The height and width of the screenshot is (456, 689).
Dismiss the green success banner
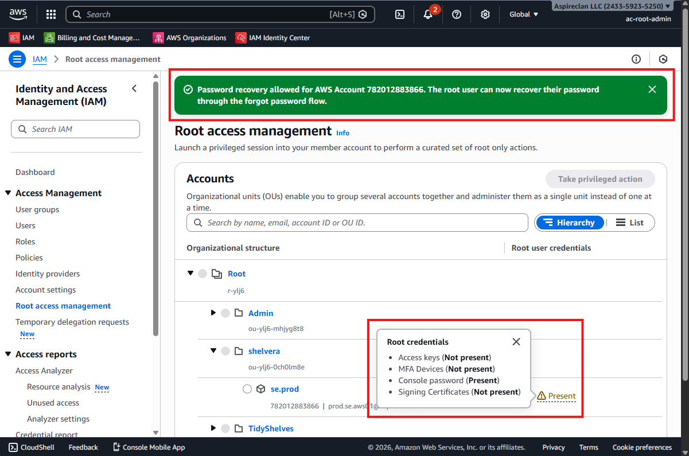point(652,89)
